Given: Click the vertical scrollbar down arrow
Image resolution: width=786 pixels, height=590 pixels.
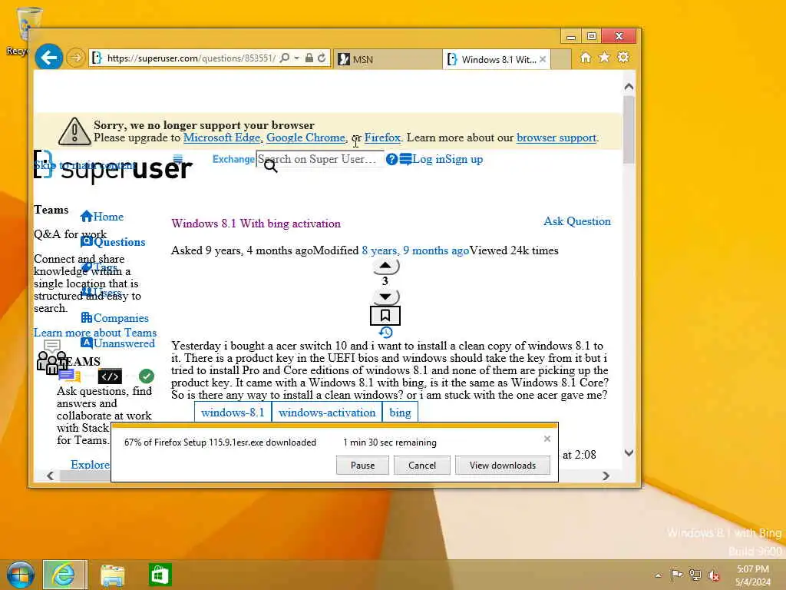Looking at the screenshot, I should coord(629,452).
